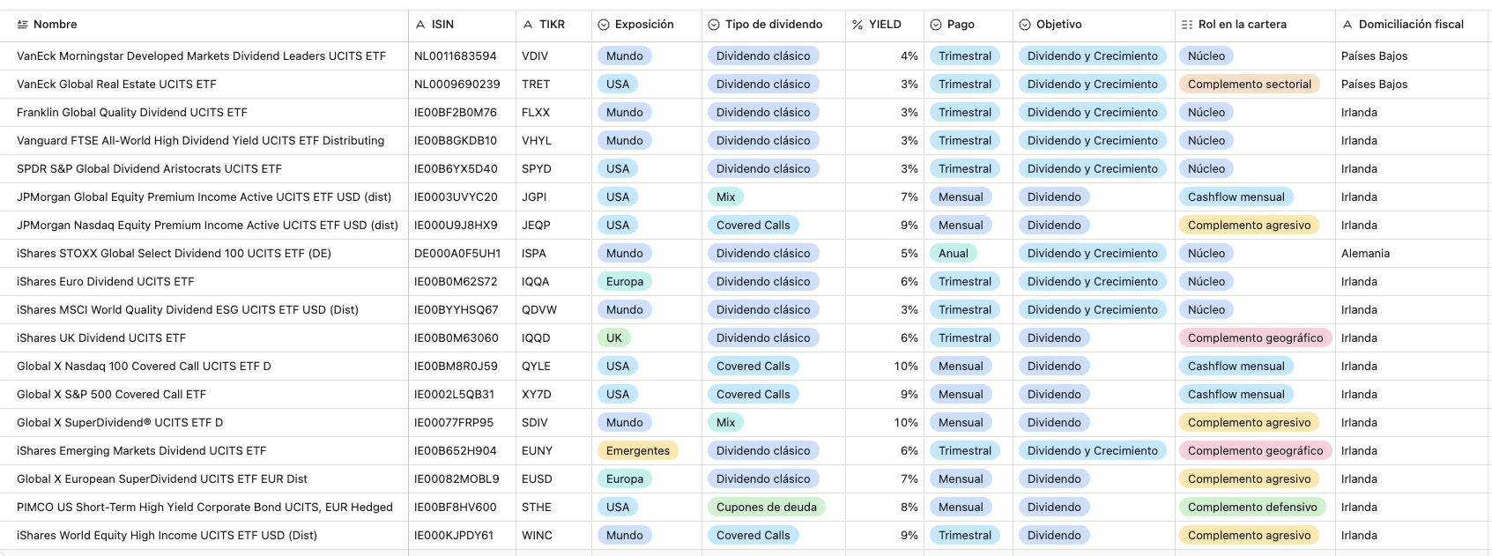Click the Rol en la cartera multiselect icon
This screenshot has width=1492, height=556.
(1187, 25)
